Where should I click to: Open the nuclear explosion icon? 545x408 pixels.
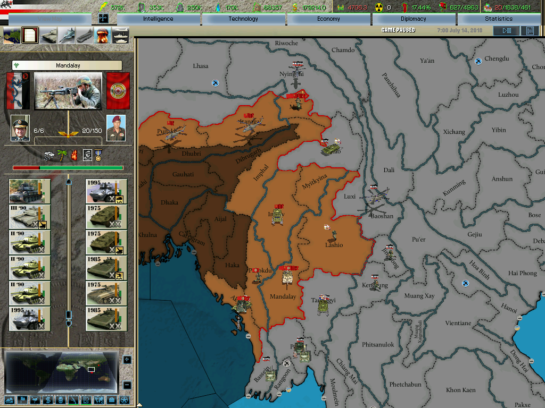(x=102, y=36)
